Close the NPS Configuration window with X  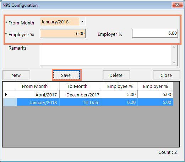(x=178, y=5)
